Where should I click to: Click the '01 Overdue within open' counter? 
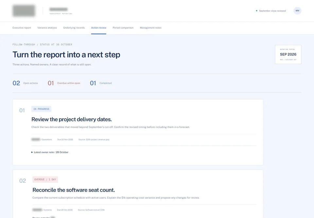[x=64, y=83]
